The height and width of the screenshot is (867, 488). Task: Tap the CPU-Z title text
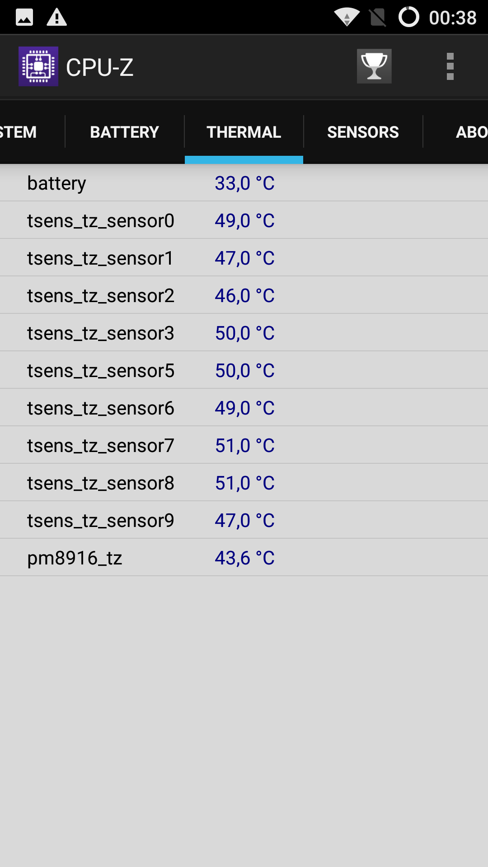click(x=99, y=67)
